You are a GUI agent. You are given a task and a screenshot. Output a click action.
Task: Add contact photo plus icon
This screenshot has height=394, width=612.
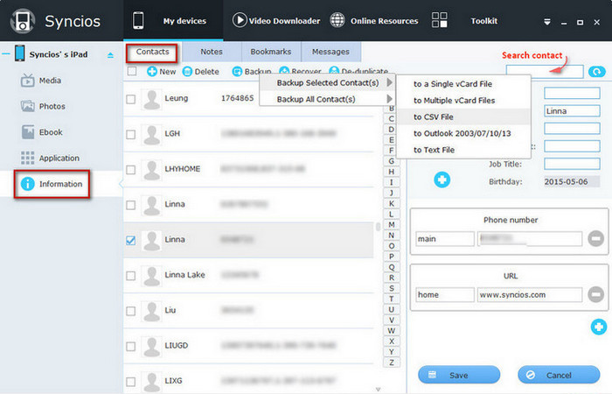coord(442,179)
